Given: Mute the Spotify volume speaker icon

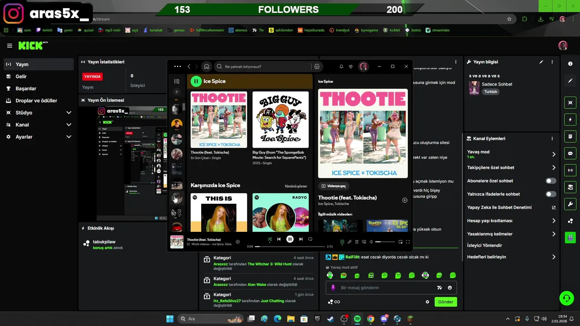Looking at the screenshot, I should click(x=371, y=242).
